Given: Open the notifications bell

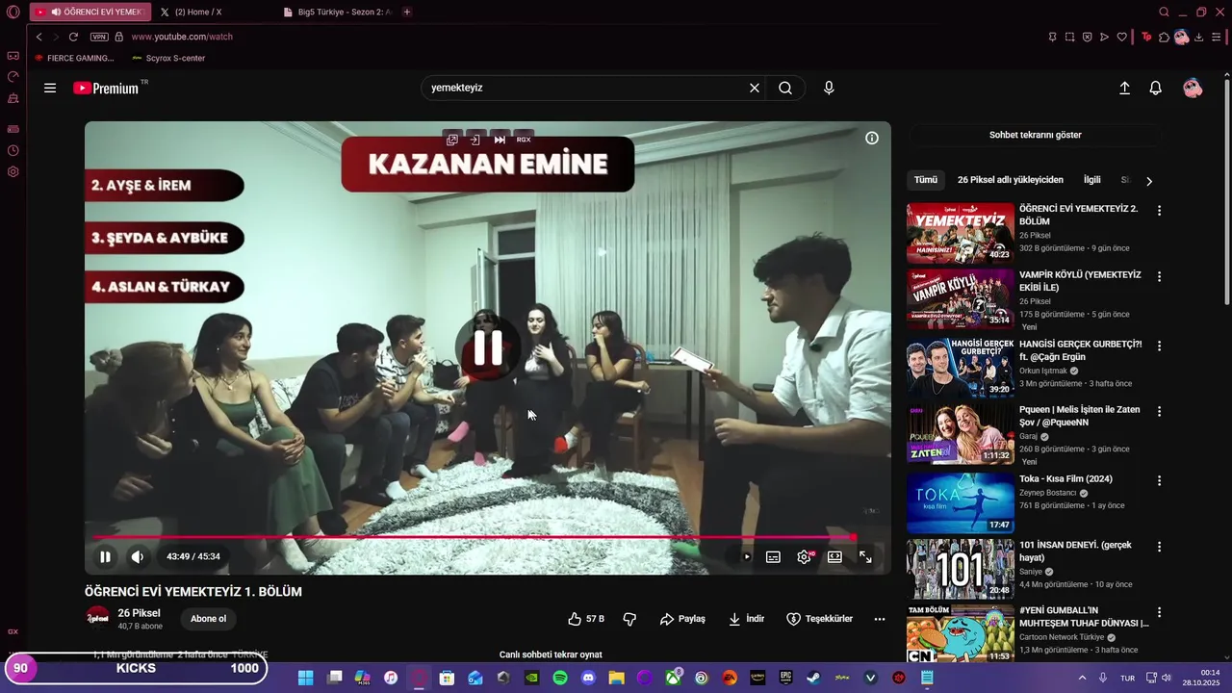Looking at the screenshot, I should (x=1156, y=88).
